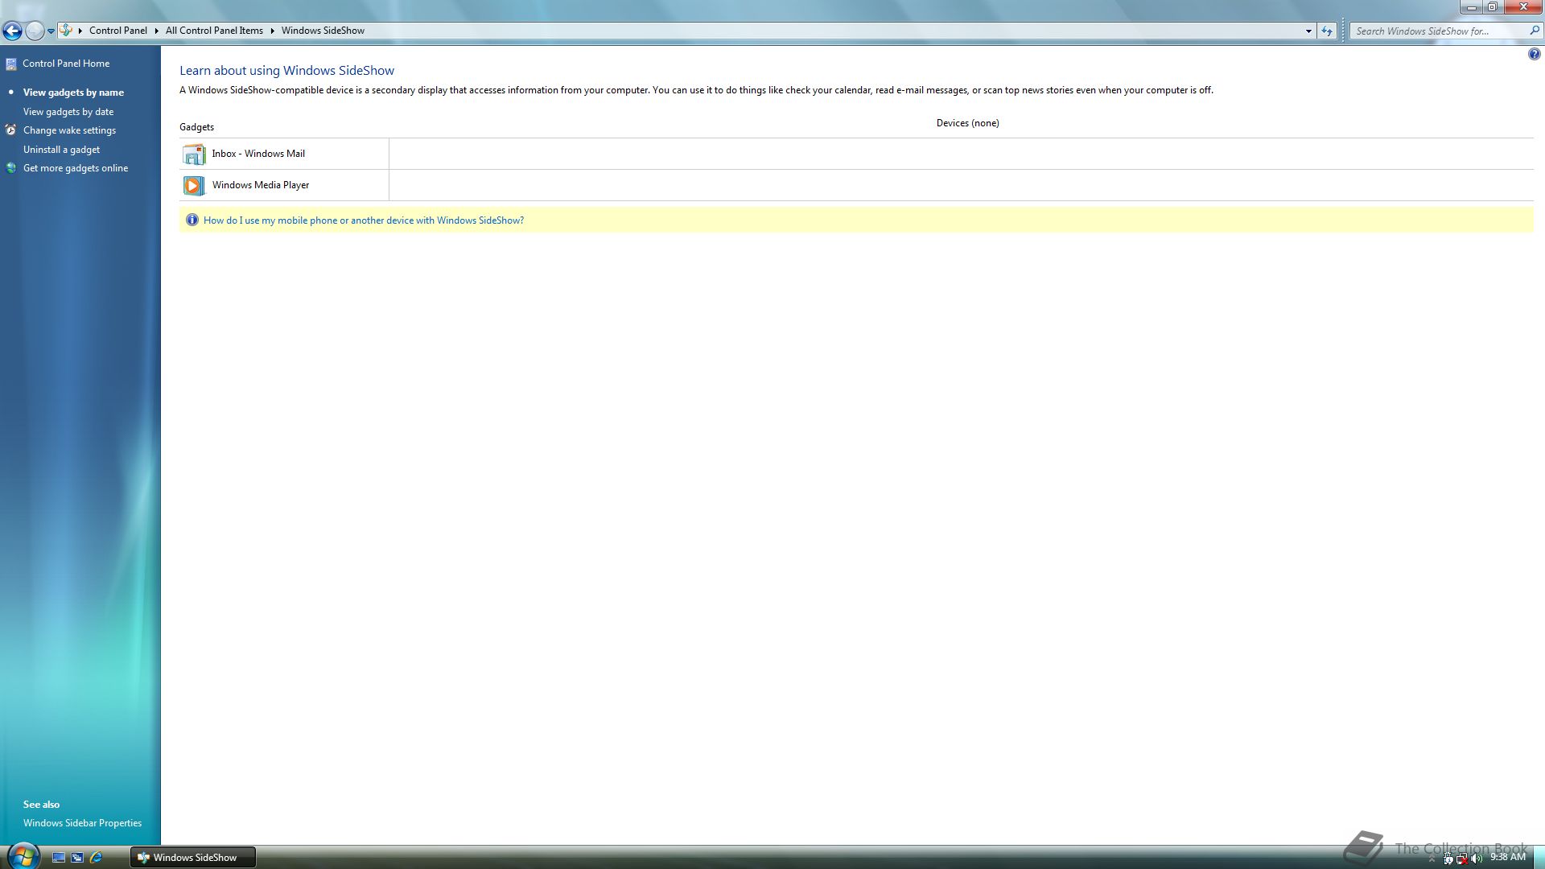Viewport: 1545px width, 869px height.
Task: Click Switch between windows quick launch icon
Action: tap(77, 858)
